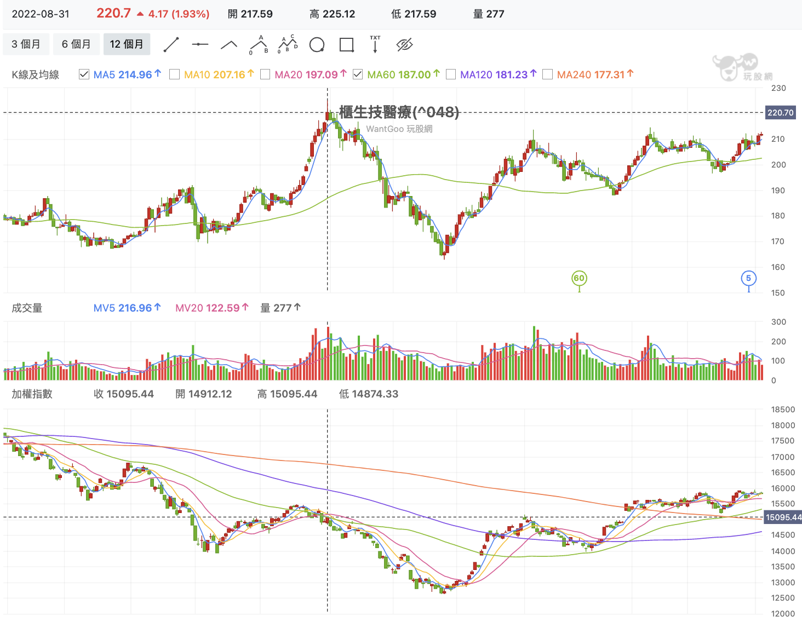Click the MA5 214.96 value label
The width and height of the screenshot is (802, 622).
[x=127, y=74]
